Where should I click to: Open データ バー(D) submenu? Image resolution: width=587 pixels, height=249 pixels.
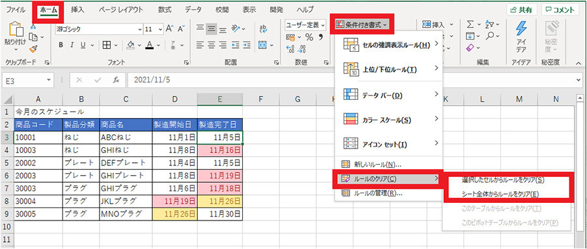coord(389,95)
